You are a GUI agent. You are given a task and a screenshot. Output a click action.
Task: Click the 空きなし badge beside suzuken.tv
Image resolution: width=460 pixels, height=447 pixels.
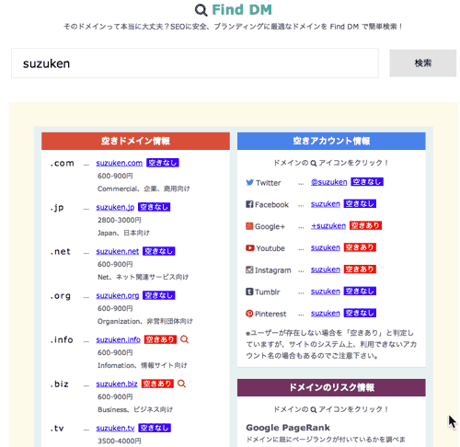155,428
